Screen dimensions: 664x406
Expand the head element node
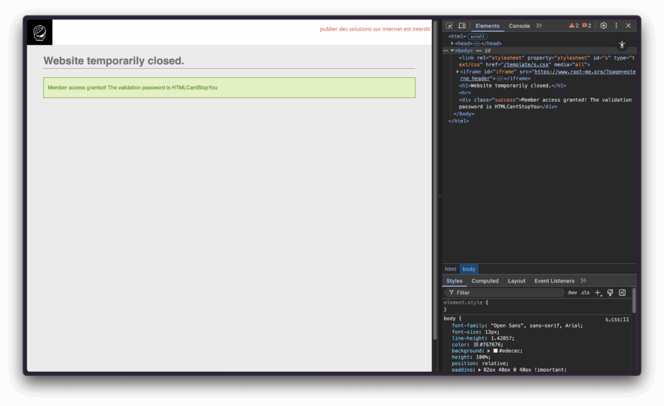453,43
